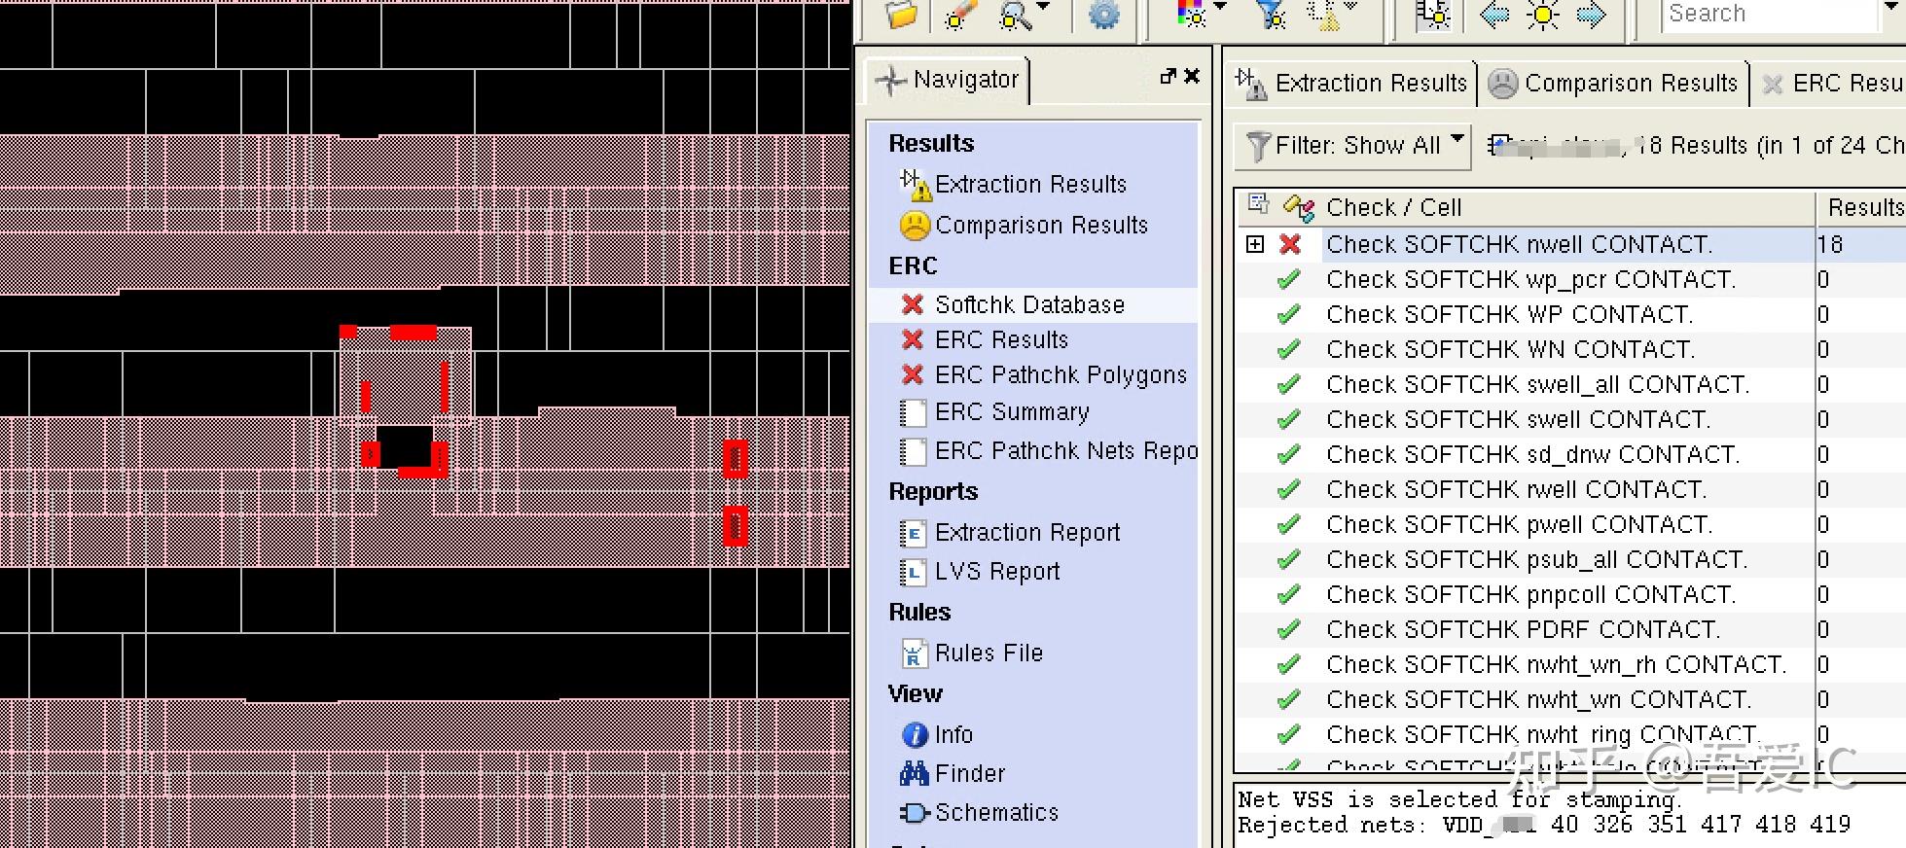Open the LVS Report link
The image size is (1906, 848).
[997, 572]
